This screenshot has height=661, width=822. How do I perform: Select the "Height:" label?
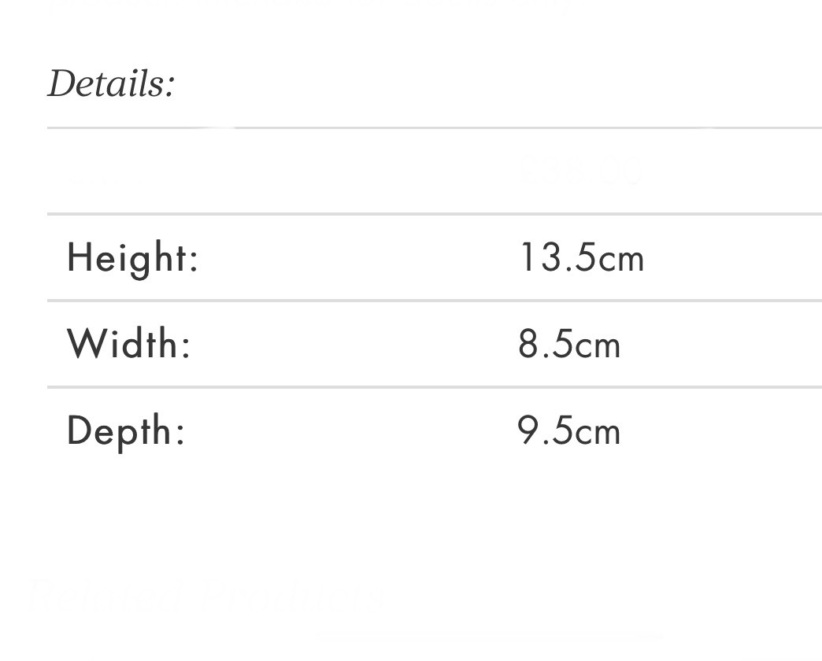[x=132, y=258]
